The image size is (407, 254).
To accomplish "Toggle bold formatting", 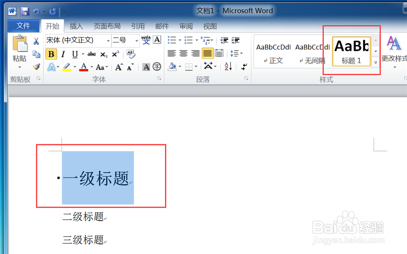I will tap(51, 54).
